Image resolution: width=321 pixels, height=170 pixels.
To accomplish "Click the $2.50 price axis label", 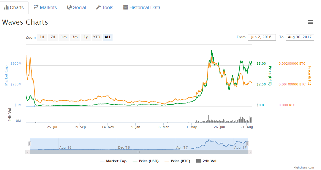I will 261,84.
